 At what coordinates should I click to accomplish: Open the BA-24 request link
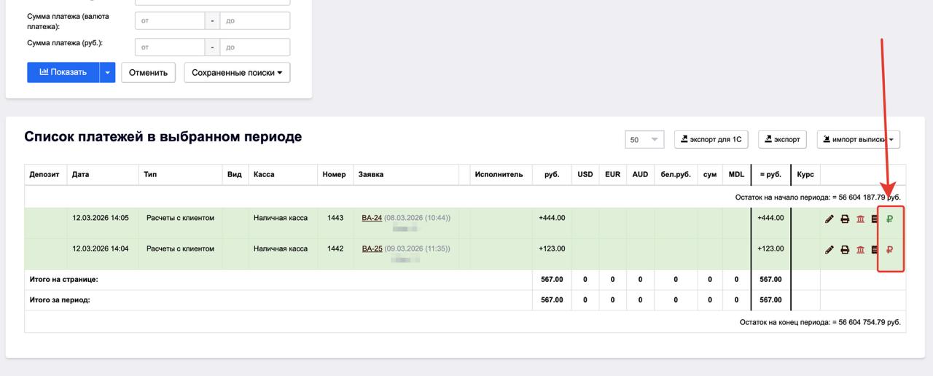coord(372,218)
